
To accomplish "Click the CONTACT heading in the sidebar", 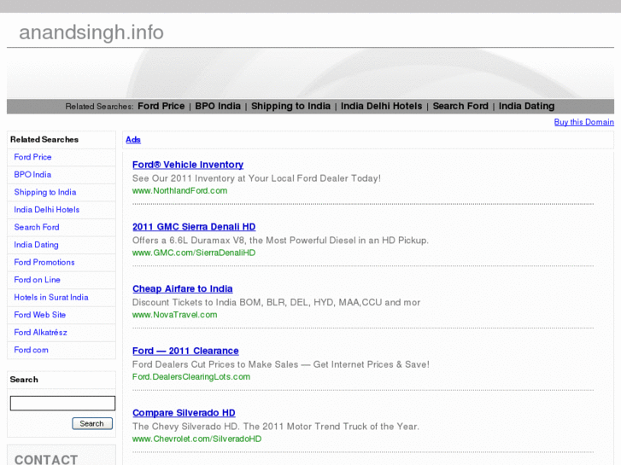I will tap(46, 460).
